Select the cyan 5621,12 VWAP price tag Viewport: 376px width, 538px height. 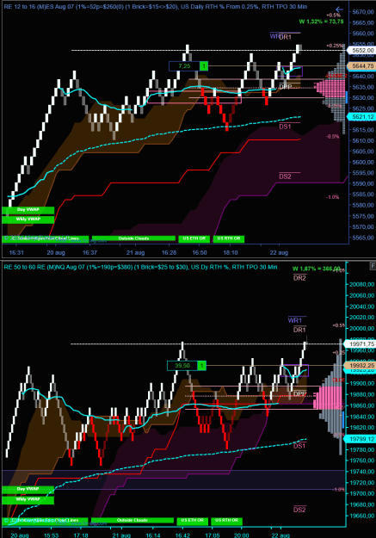(361, 117)
